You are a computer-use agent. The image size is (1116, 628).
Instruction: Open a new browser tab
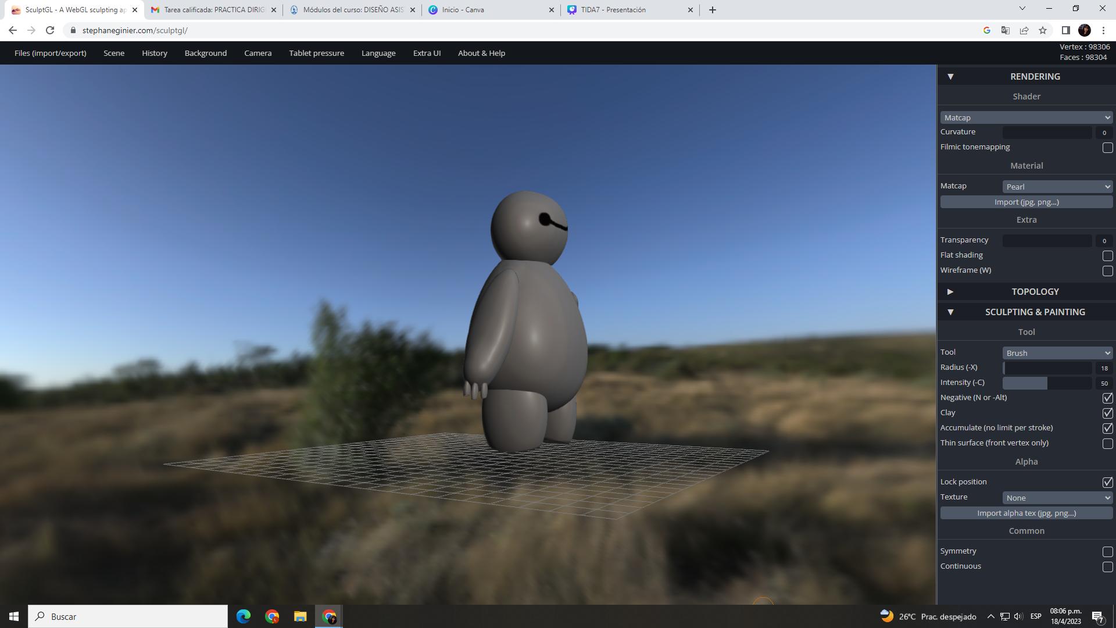pyautogui.click(x=712, y=10)
